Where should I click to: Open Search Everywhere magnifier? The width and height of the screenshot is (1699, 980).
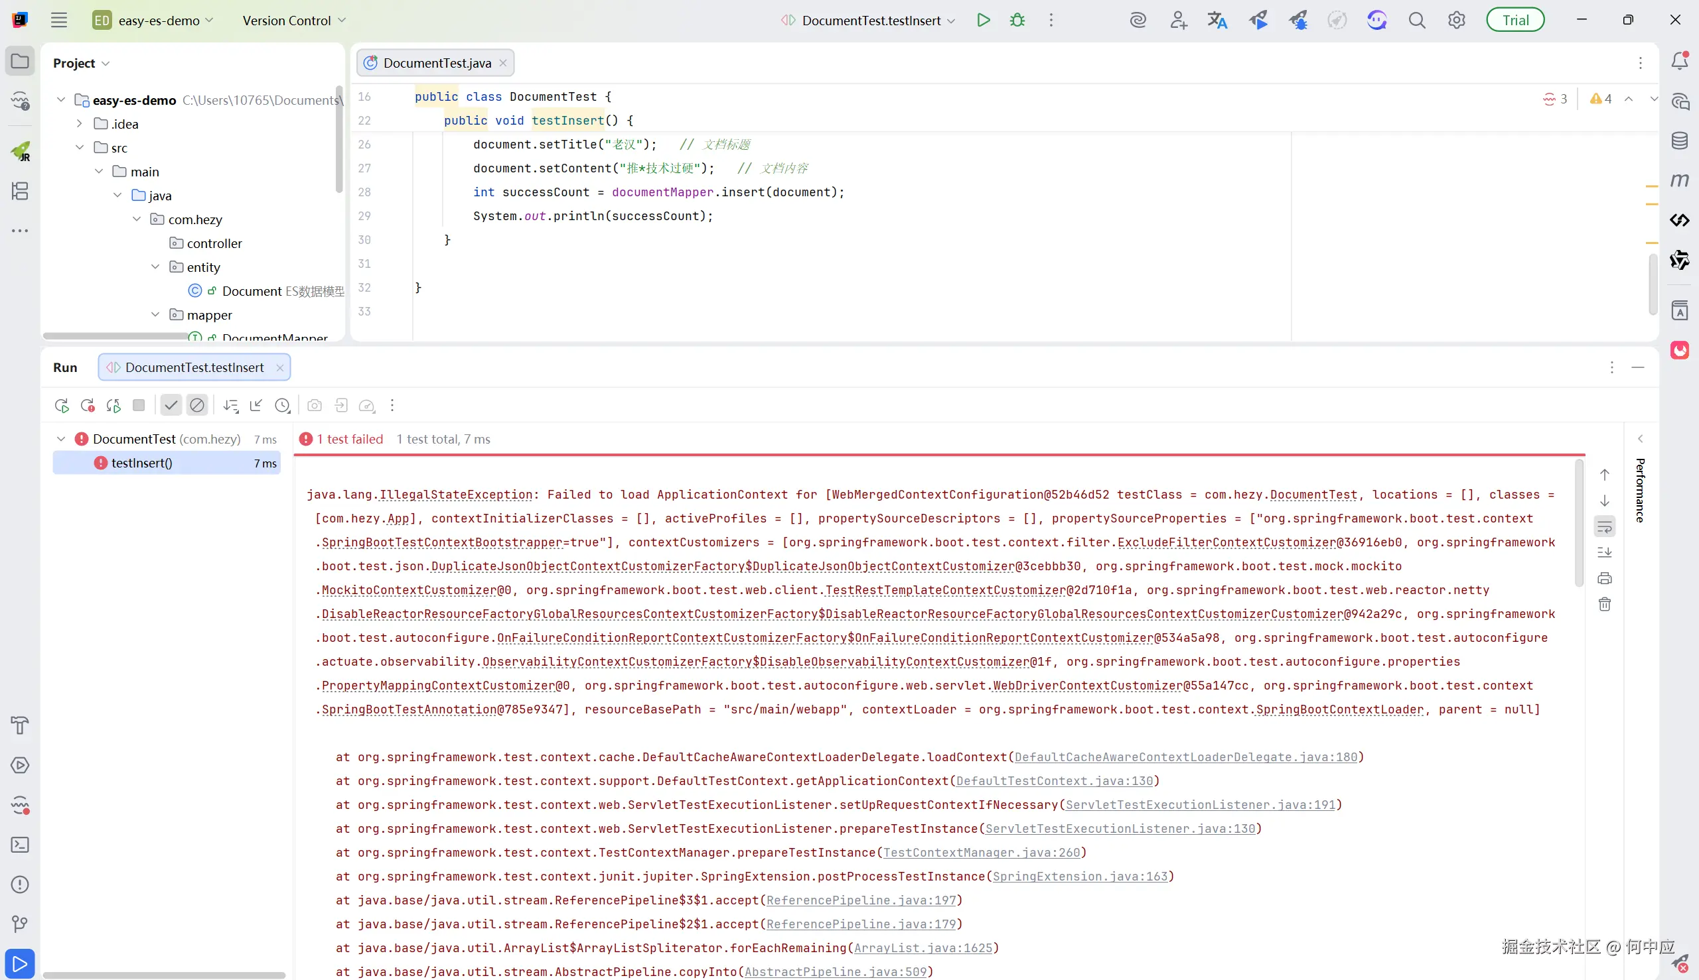[1417, 20]
